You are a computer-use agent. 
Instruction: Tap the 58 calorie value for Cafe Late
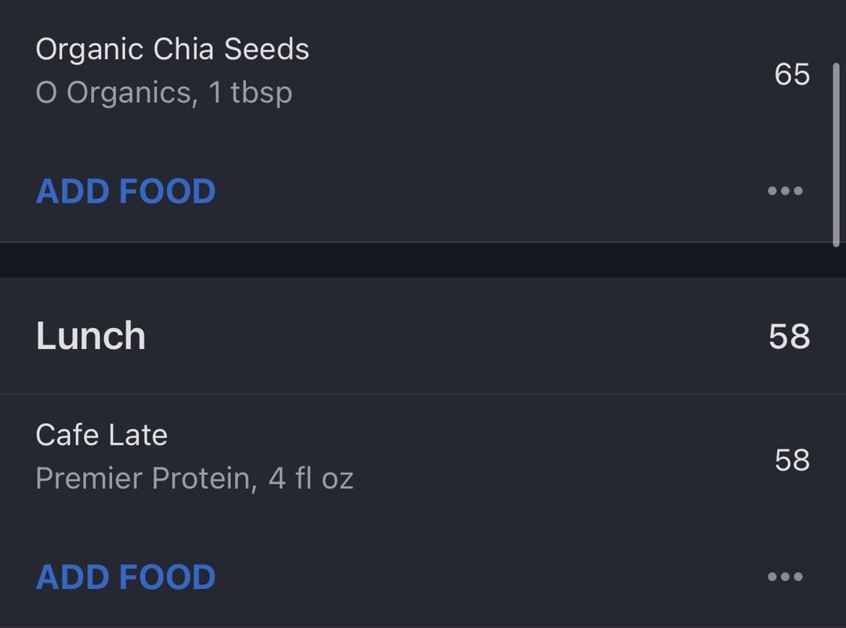(792, 460)
